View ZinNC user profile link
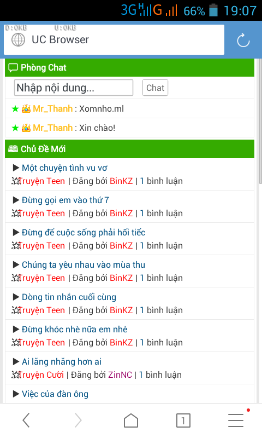 pos(120,375)
